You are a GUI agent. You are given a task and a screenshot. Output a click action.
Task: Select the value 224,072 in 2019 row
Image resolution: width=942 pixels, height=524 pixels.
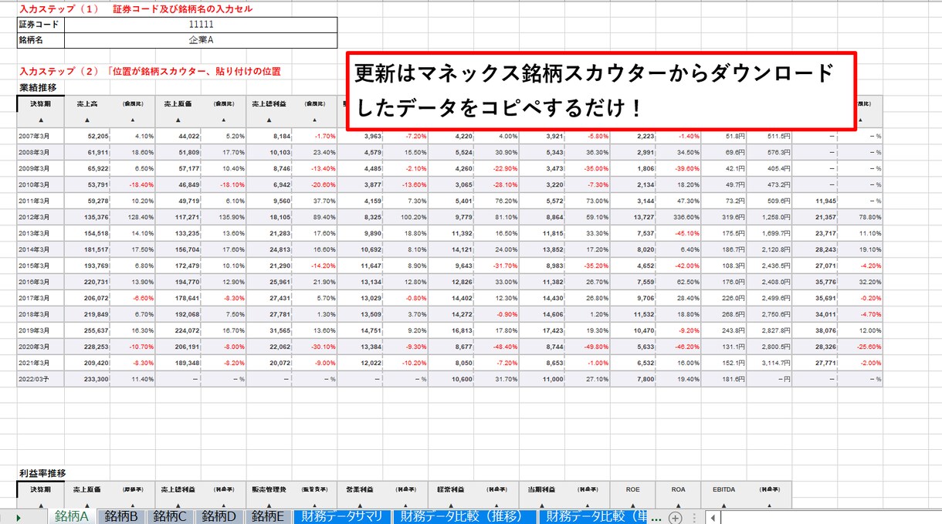click(178, 330)
